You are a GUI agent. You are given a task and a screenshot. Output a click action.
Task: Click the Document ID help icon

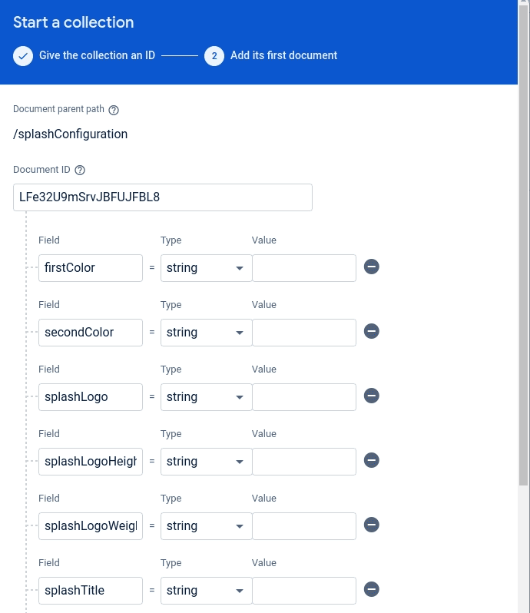coord(80,171)
